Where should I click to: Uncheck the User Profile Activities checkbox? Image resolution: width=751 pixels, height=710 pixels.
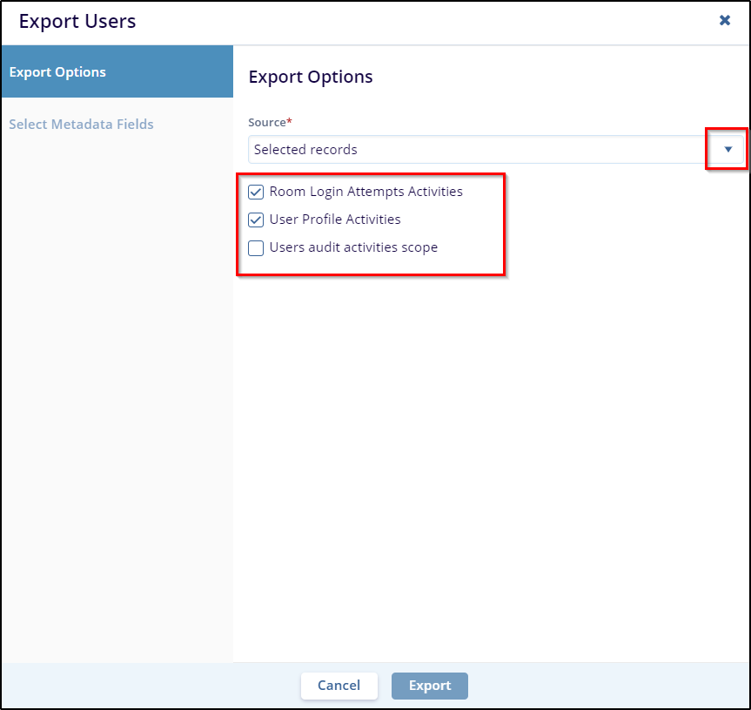point(256,220)
